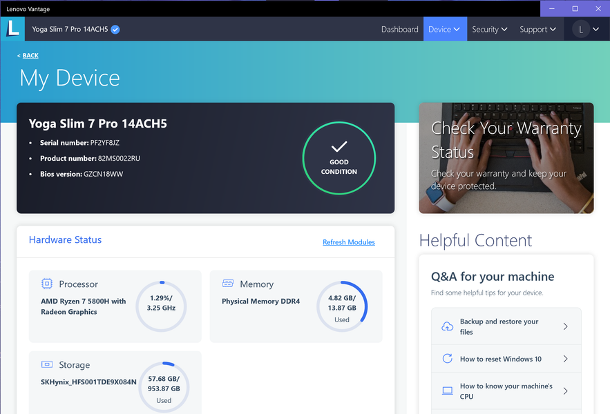Click the storage usage ring gauge
Screen dimensions: 610x414
click(x=164, y=387)
